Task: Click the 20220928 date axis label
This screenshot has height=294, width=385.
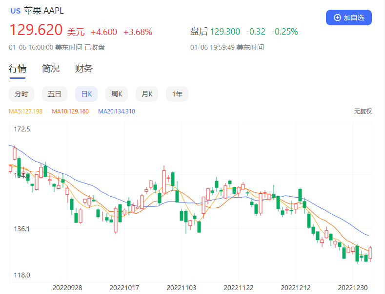Action: (x=67, y=288)
